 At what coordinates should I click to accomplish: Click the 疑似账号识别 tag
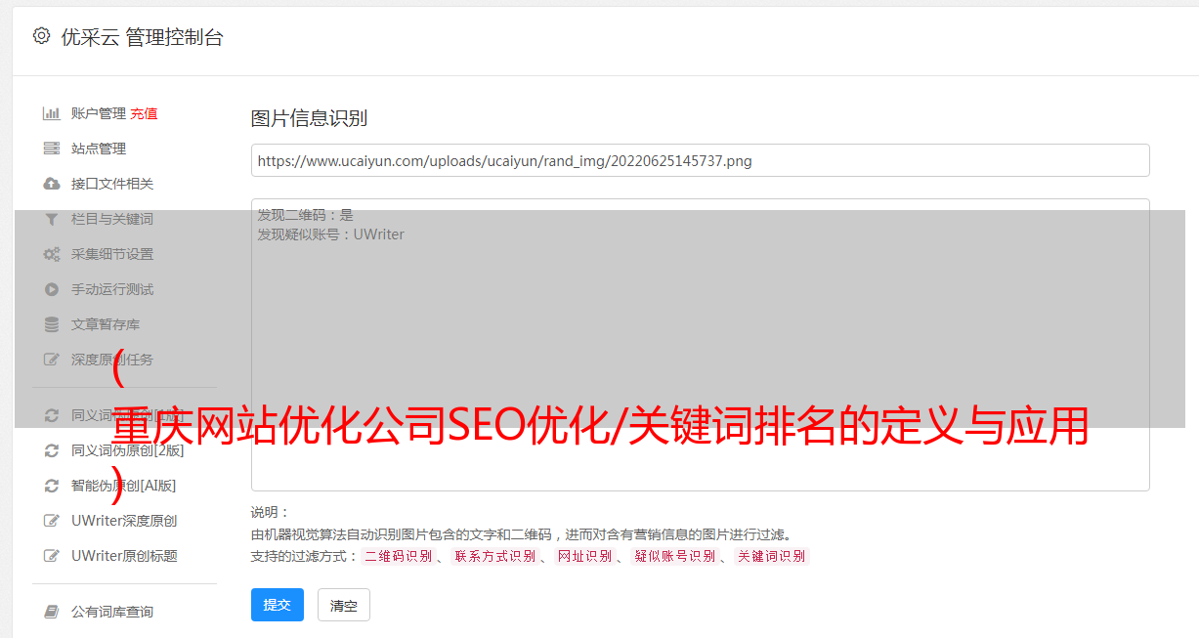click(x=674, y=556)
